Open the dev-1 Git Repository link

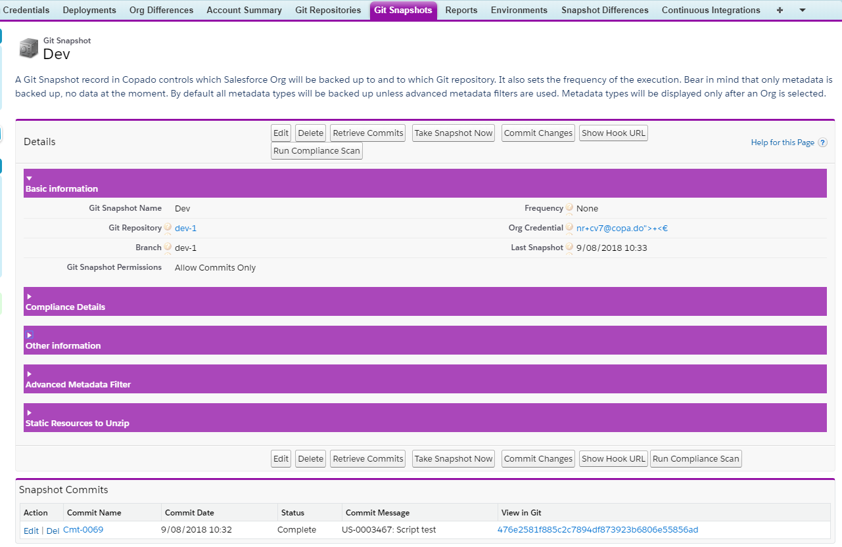[x=186, y=228]
